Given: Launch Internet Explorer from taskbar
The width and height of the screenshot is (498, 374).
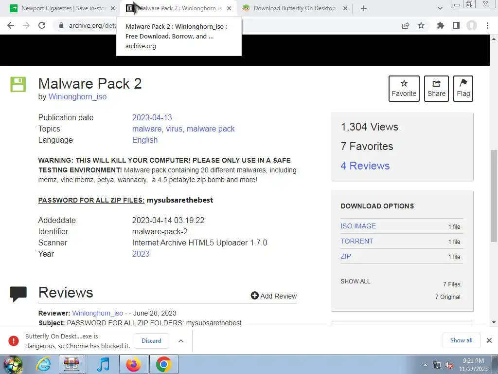Looking at the screenshot, I should (x=43, y=364).
